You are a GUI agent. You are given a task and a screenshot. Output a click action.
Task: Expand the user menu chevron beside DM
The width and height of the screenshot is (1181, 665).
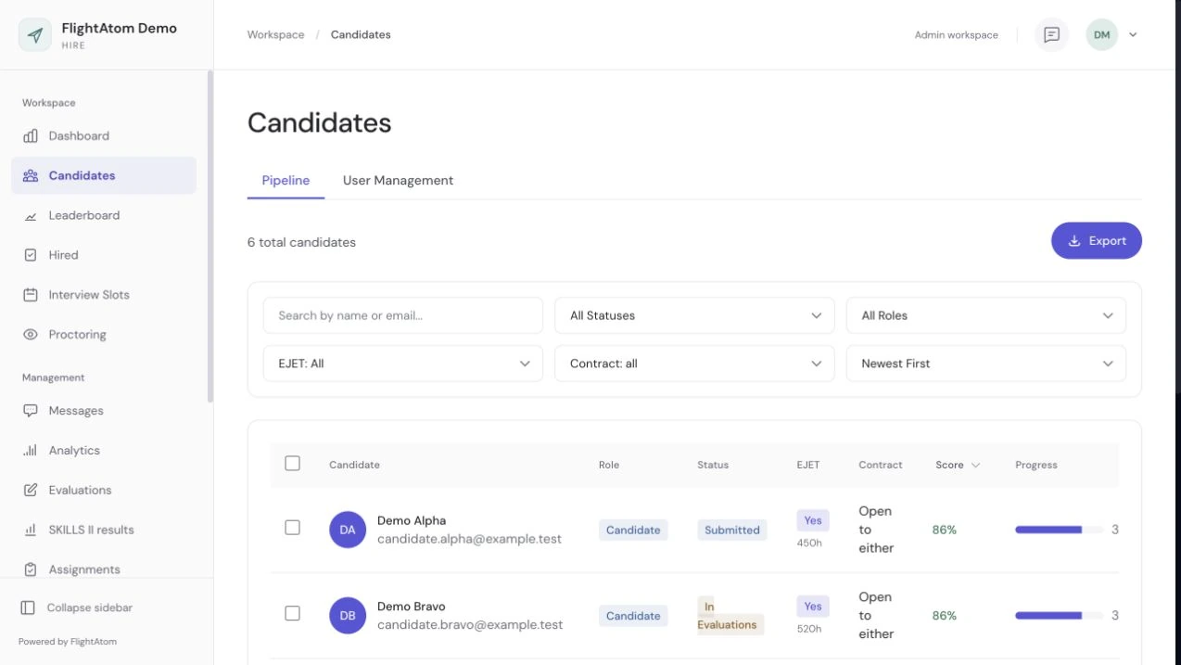pyautogui.click(x=1133, y=35)
